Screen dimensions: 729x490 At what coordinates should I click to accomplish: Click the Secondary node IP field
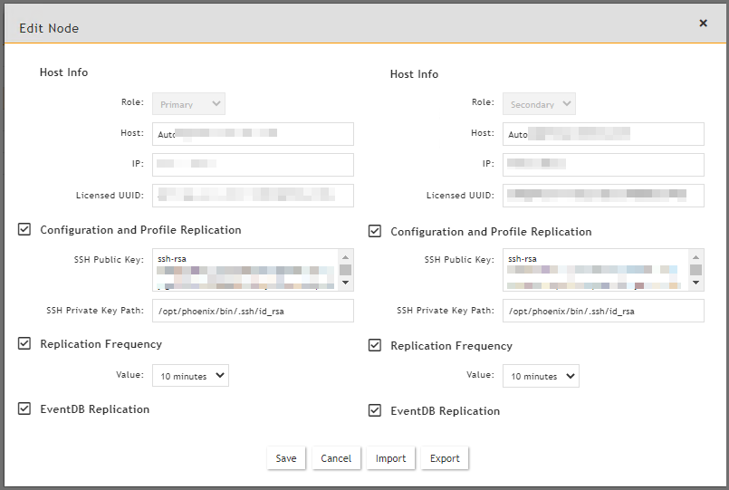[603, 165]
